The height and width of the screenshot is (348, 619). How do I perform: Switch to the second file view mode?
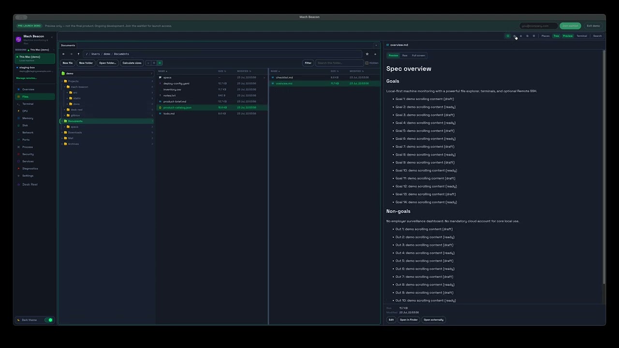pos(154,63)
